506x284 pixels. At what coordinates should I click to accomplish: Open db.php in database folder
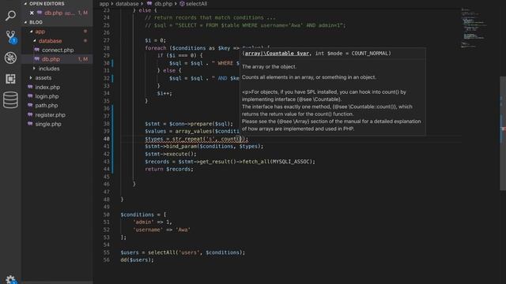(x=51, y=59)
